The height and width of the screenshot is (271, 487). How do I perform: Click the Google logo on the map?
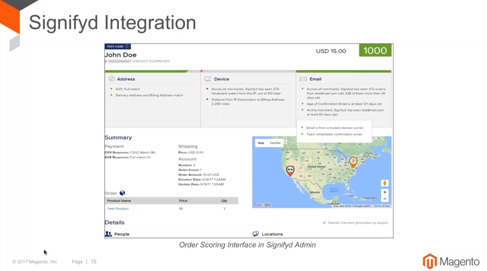[x=262, y=205]
